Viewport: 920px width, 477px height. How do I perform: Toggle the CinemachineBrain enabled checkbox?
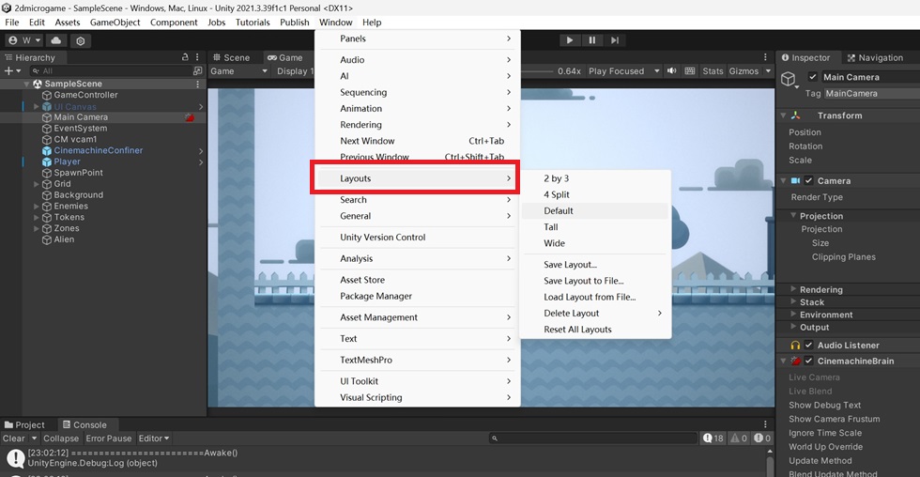(808, 361)
